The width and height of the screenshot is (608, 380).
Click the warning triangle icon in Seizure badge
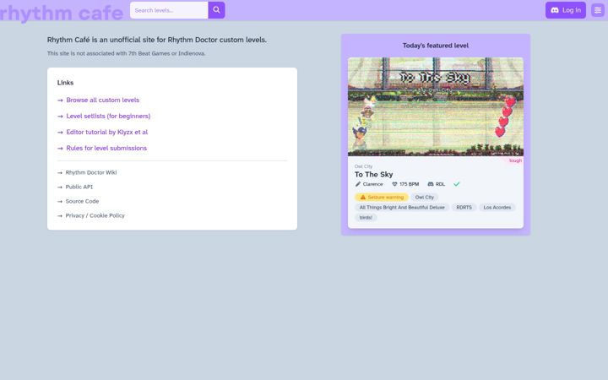pyautogui.click(x=363, y=197)
